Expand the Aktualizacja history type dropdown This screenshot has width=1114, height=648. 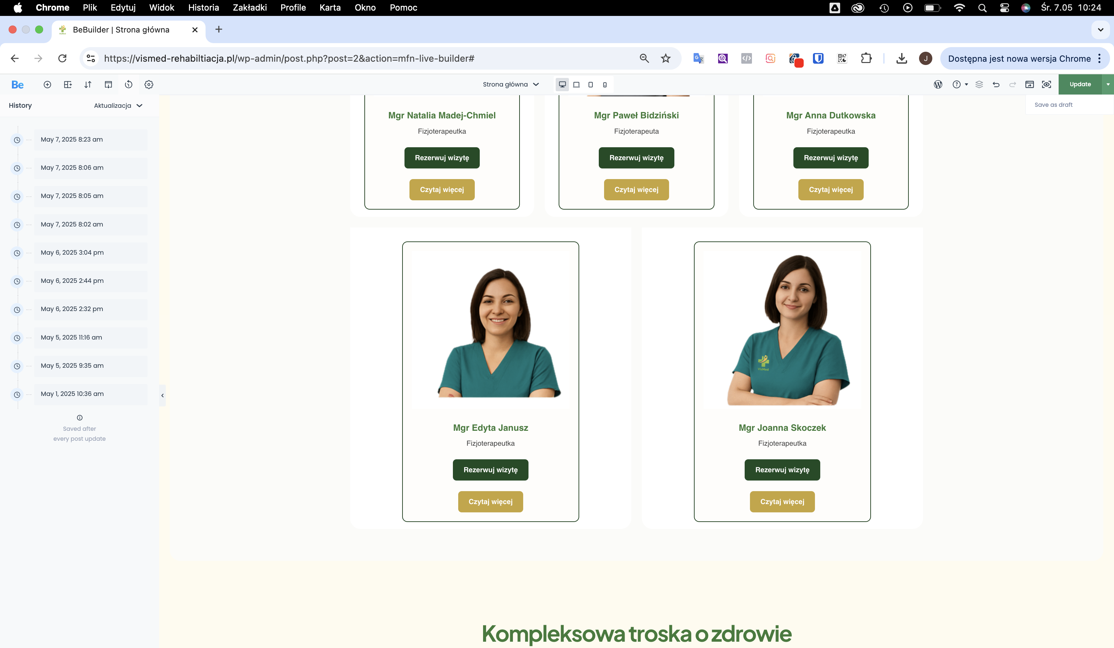(x=118, y=106)
